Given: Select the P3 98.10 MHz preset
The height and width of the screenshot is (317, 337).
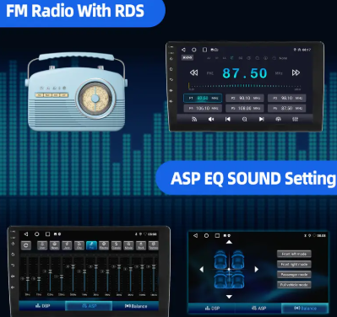Looking at the screenshot, I should point(286,98).
